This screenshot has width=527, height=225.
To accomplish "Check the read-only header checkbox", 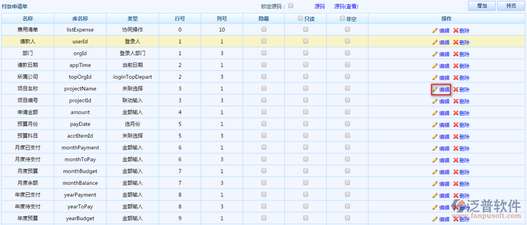I will (301, 19).
